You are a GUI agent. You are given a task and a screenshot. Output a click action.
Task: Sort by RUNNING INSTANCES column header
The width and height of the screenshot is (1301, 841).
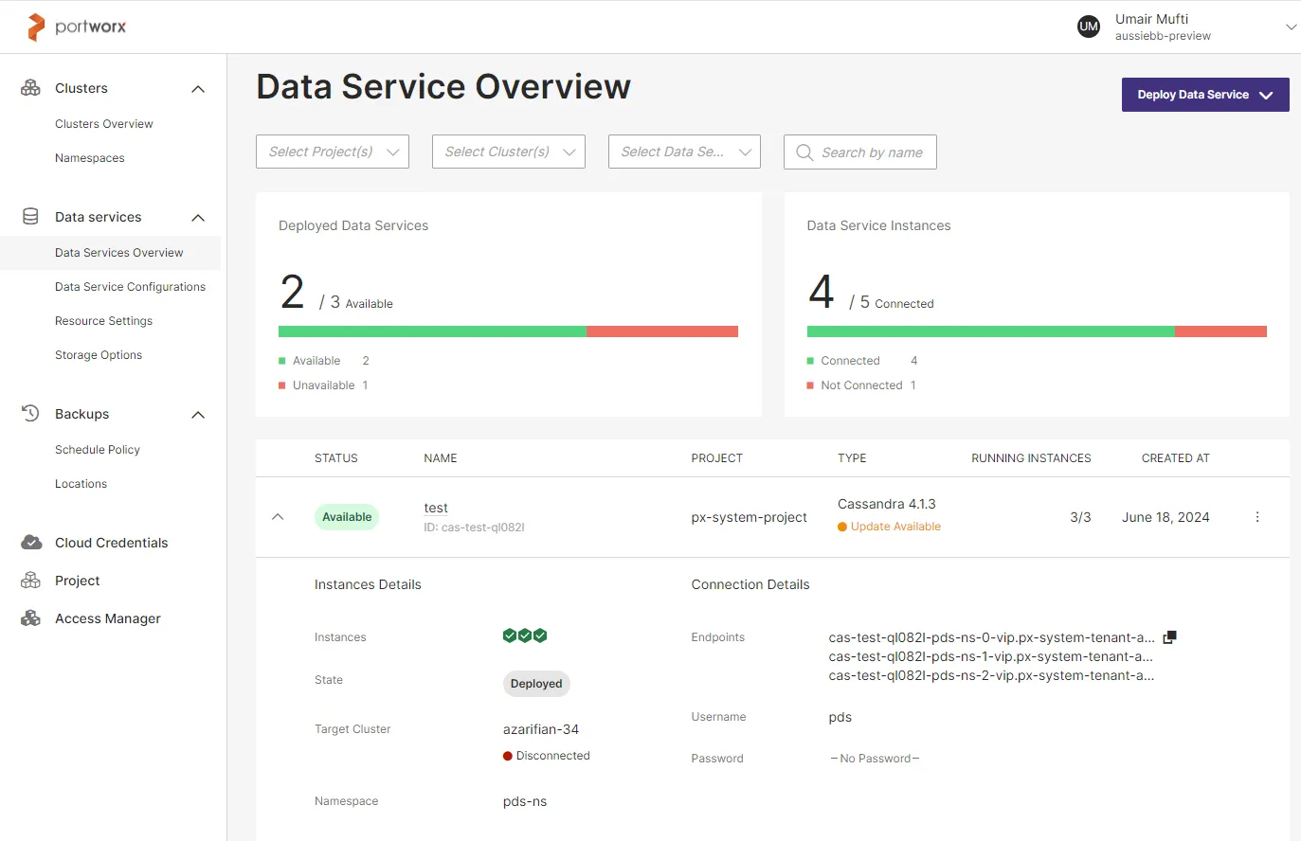(x=1031, y=458)
